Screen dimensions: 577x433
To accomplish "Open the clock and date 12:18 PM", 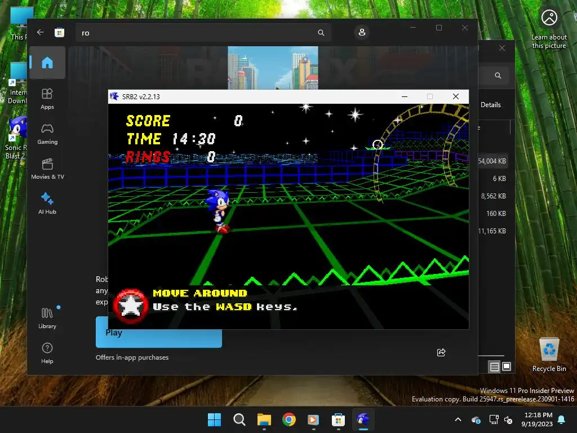I will tap(537, 419).
